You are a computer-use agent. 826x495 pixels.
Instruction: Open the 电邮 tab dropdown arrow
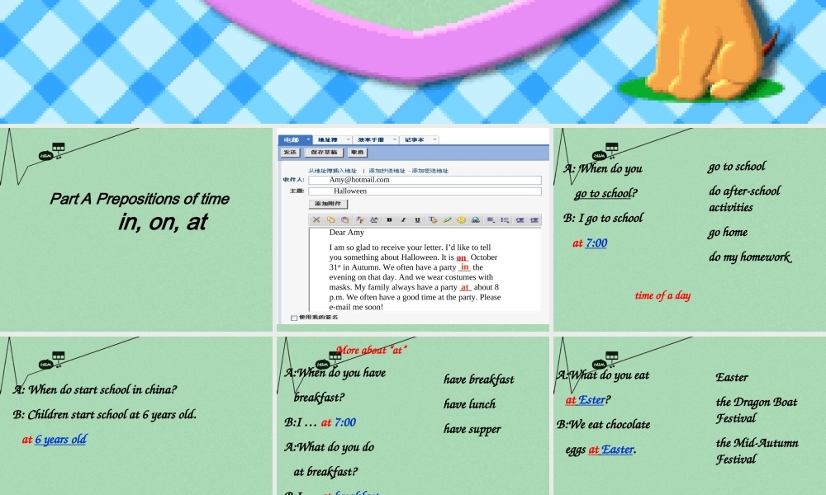308,140
